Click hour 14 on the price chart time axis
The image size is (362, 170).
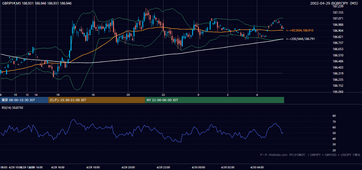(36, 95)
